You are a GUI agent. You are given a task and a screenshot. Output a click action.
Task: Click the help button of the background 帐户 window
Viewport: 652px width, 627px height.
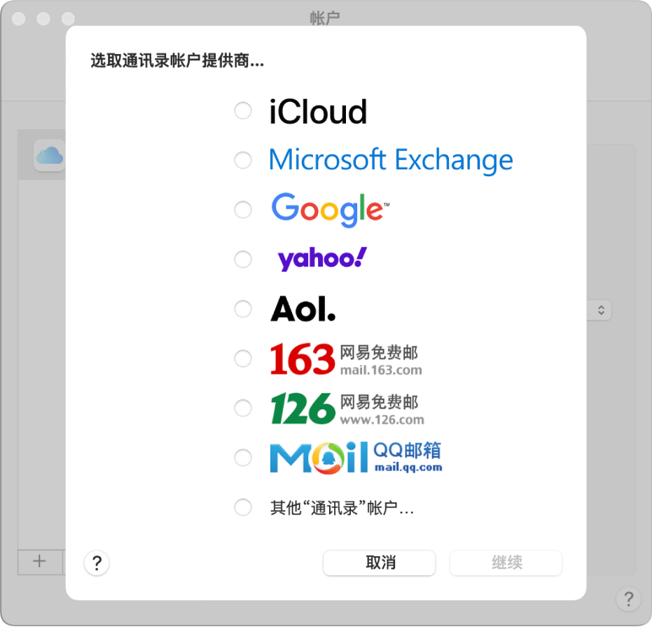click(x=628, y=599)
